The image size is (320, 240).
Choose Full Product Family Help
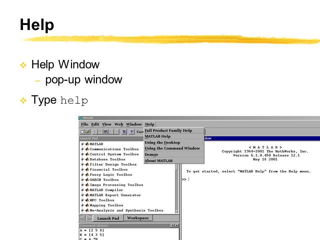pos(174,131)
